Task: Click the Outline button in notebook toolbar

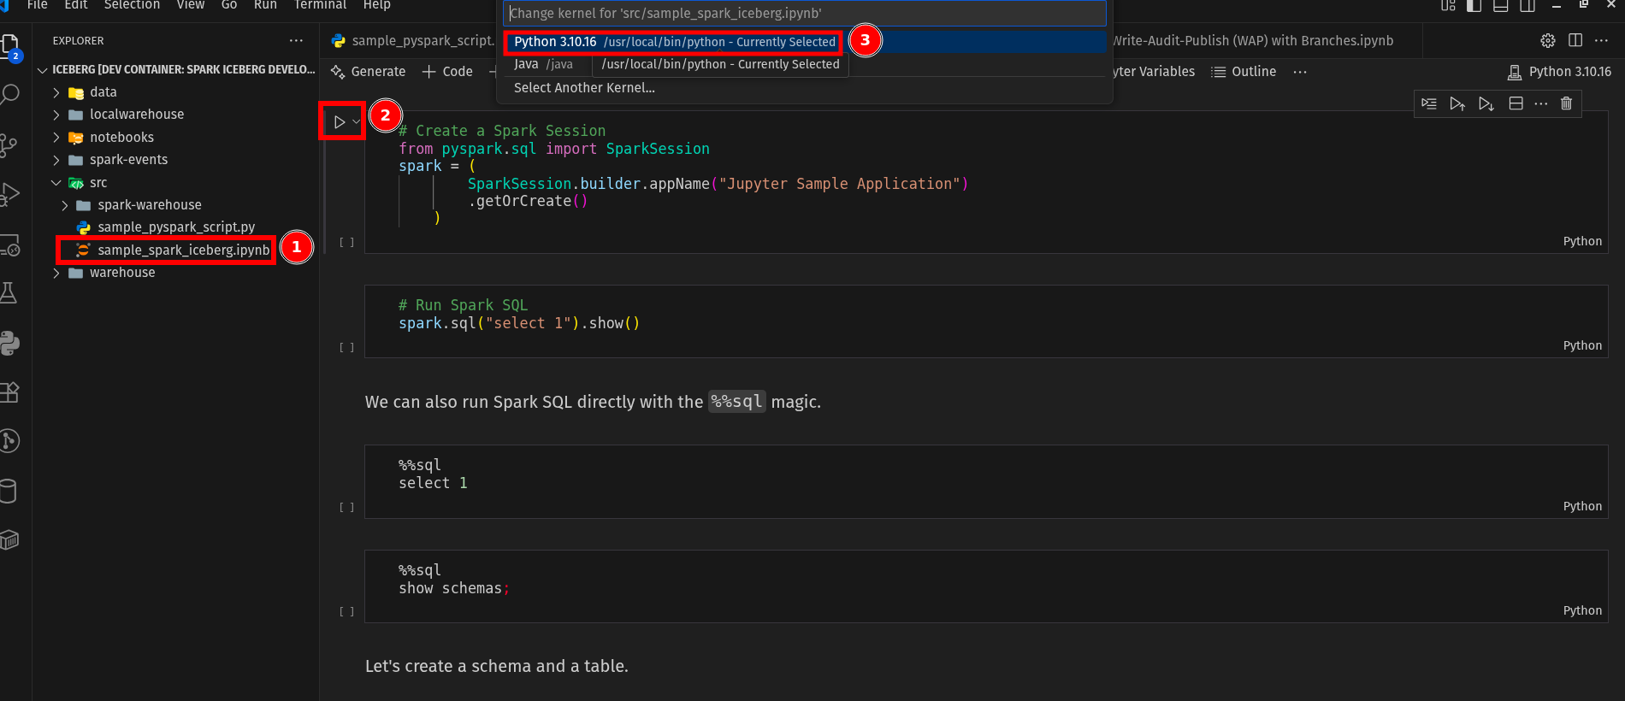Action: (1244, 72)
